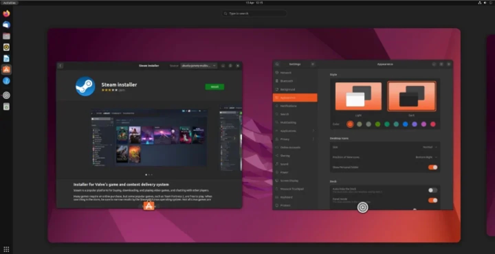Image resolution: width=495 pixels, height=254 pixels.
Task: Open Thunderbird mail from the dock
Action: [x=6, y=25]
